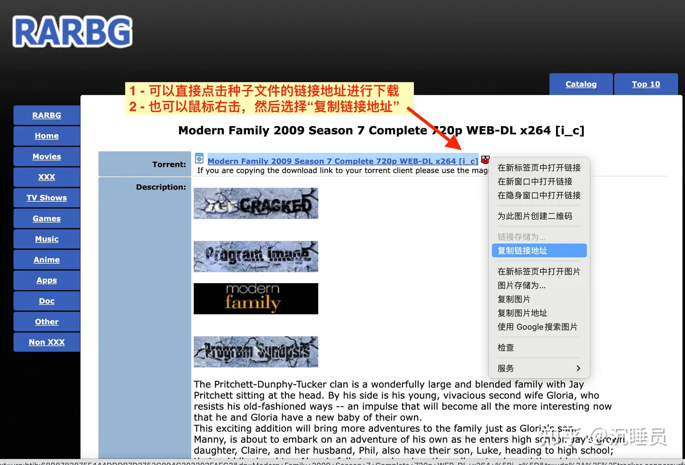Image resolution: width=685 pixels, height=465 pixels.
Task: Select 检查 from context menu
Action: click(x=539, y=347)
